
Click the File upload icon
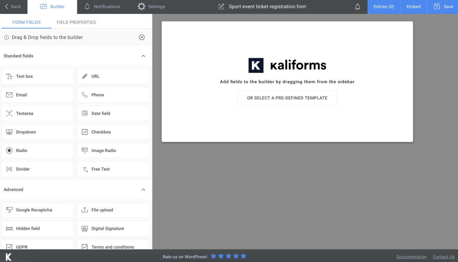click(84, 210)
